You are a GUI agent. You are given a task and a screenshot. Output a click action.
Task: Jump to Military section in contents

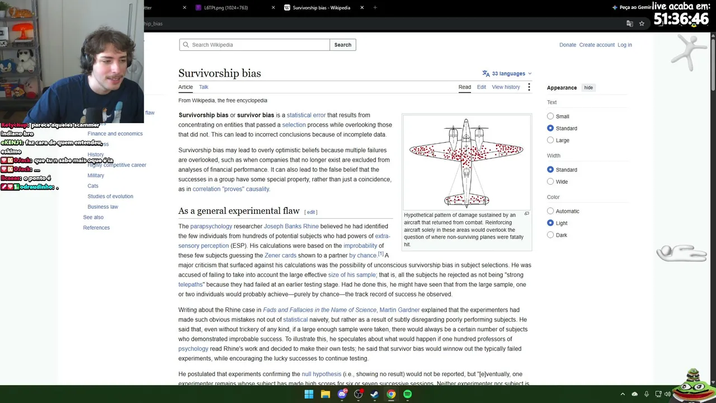(96, 176)
